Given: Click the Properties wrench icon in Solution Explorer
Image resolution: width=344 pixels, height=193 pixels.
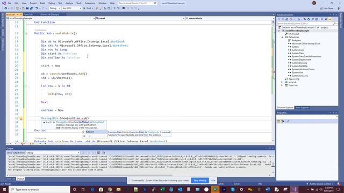Looking at the screenshot, I should coord(326,19).
